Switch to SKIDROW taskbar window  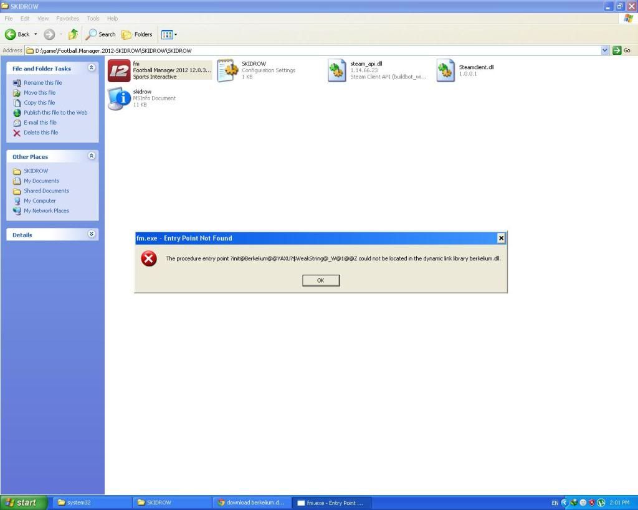[172, 503]
